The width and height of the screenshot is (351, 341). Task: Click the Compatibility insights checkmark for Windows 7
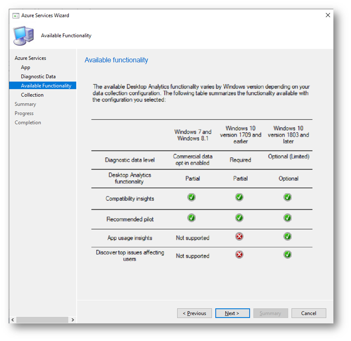191,197
